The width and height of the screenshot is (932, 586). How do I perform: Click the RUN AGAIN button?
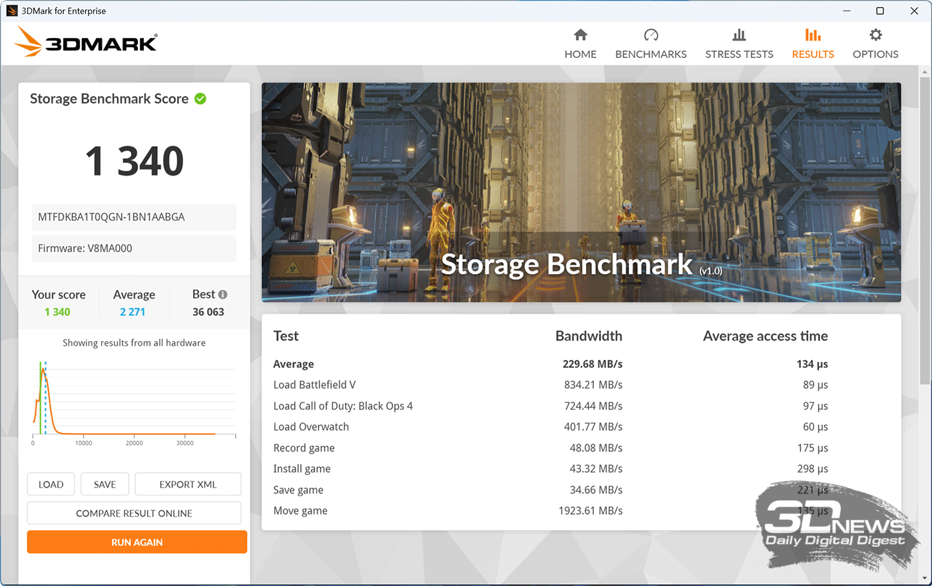tap(137, 542)
